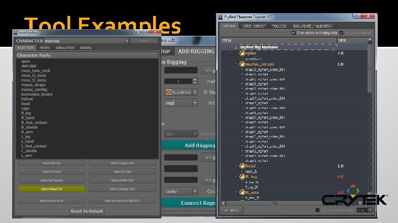The height and width of the screenshot is (223, 398).
Task: Click the Reset To Default button
Action: click(87, 211)
